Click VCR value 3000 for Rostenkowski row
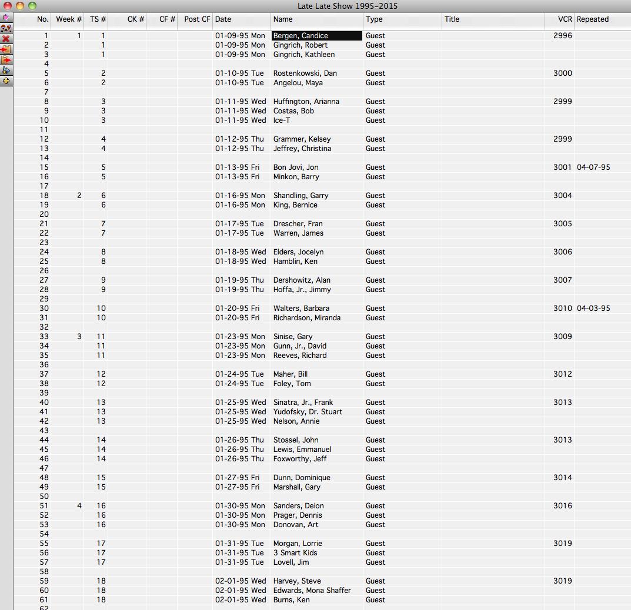The image size is (631, 610). coord(562,73)
